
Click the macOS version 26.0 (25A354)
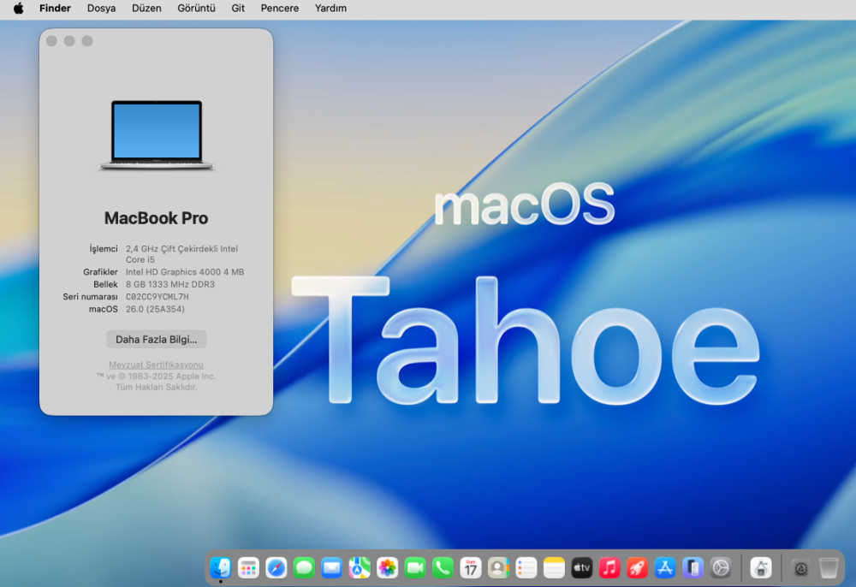tap(155, 309)
